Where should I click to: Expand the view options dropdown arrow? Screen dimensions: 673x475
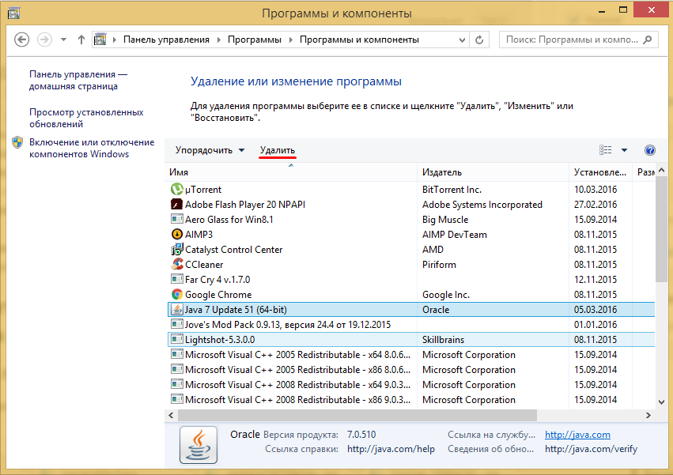(x=624, y=150)
